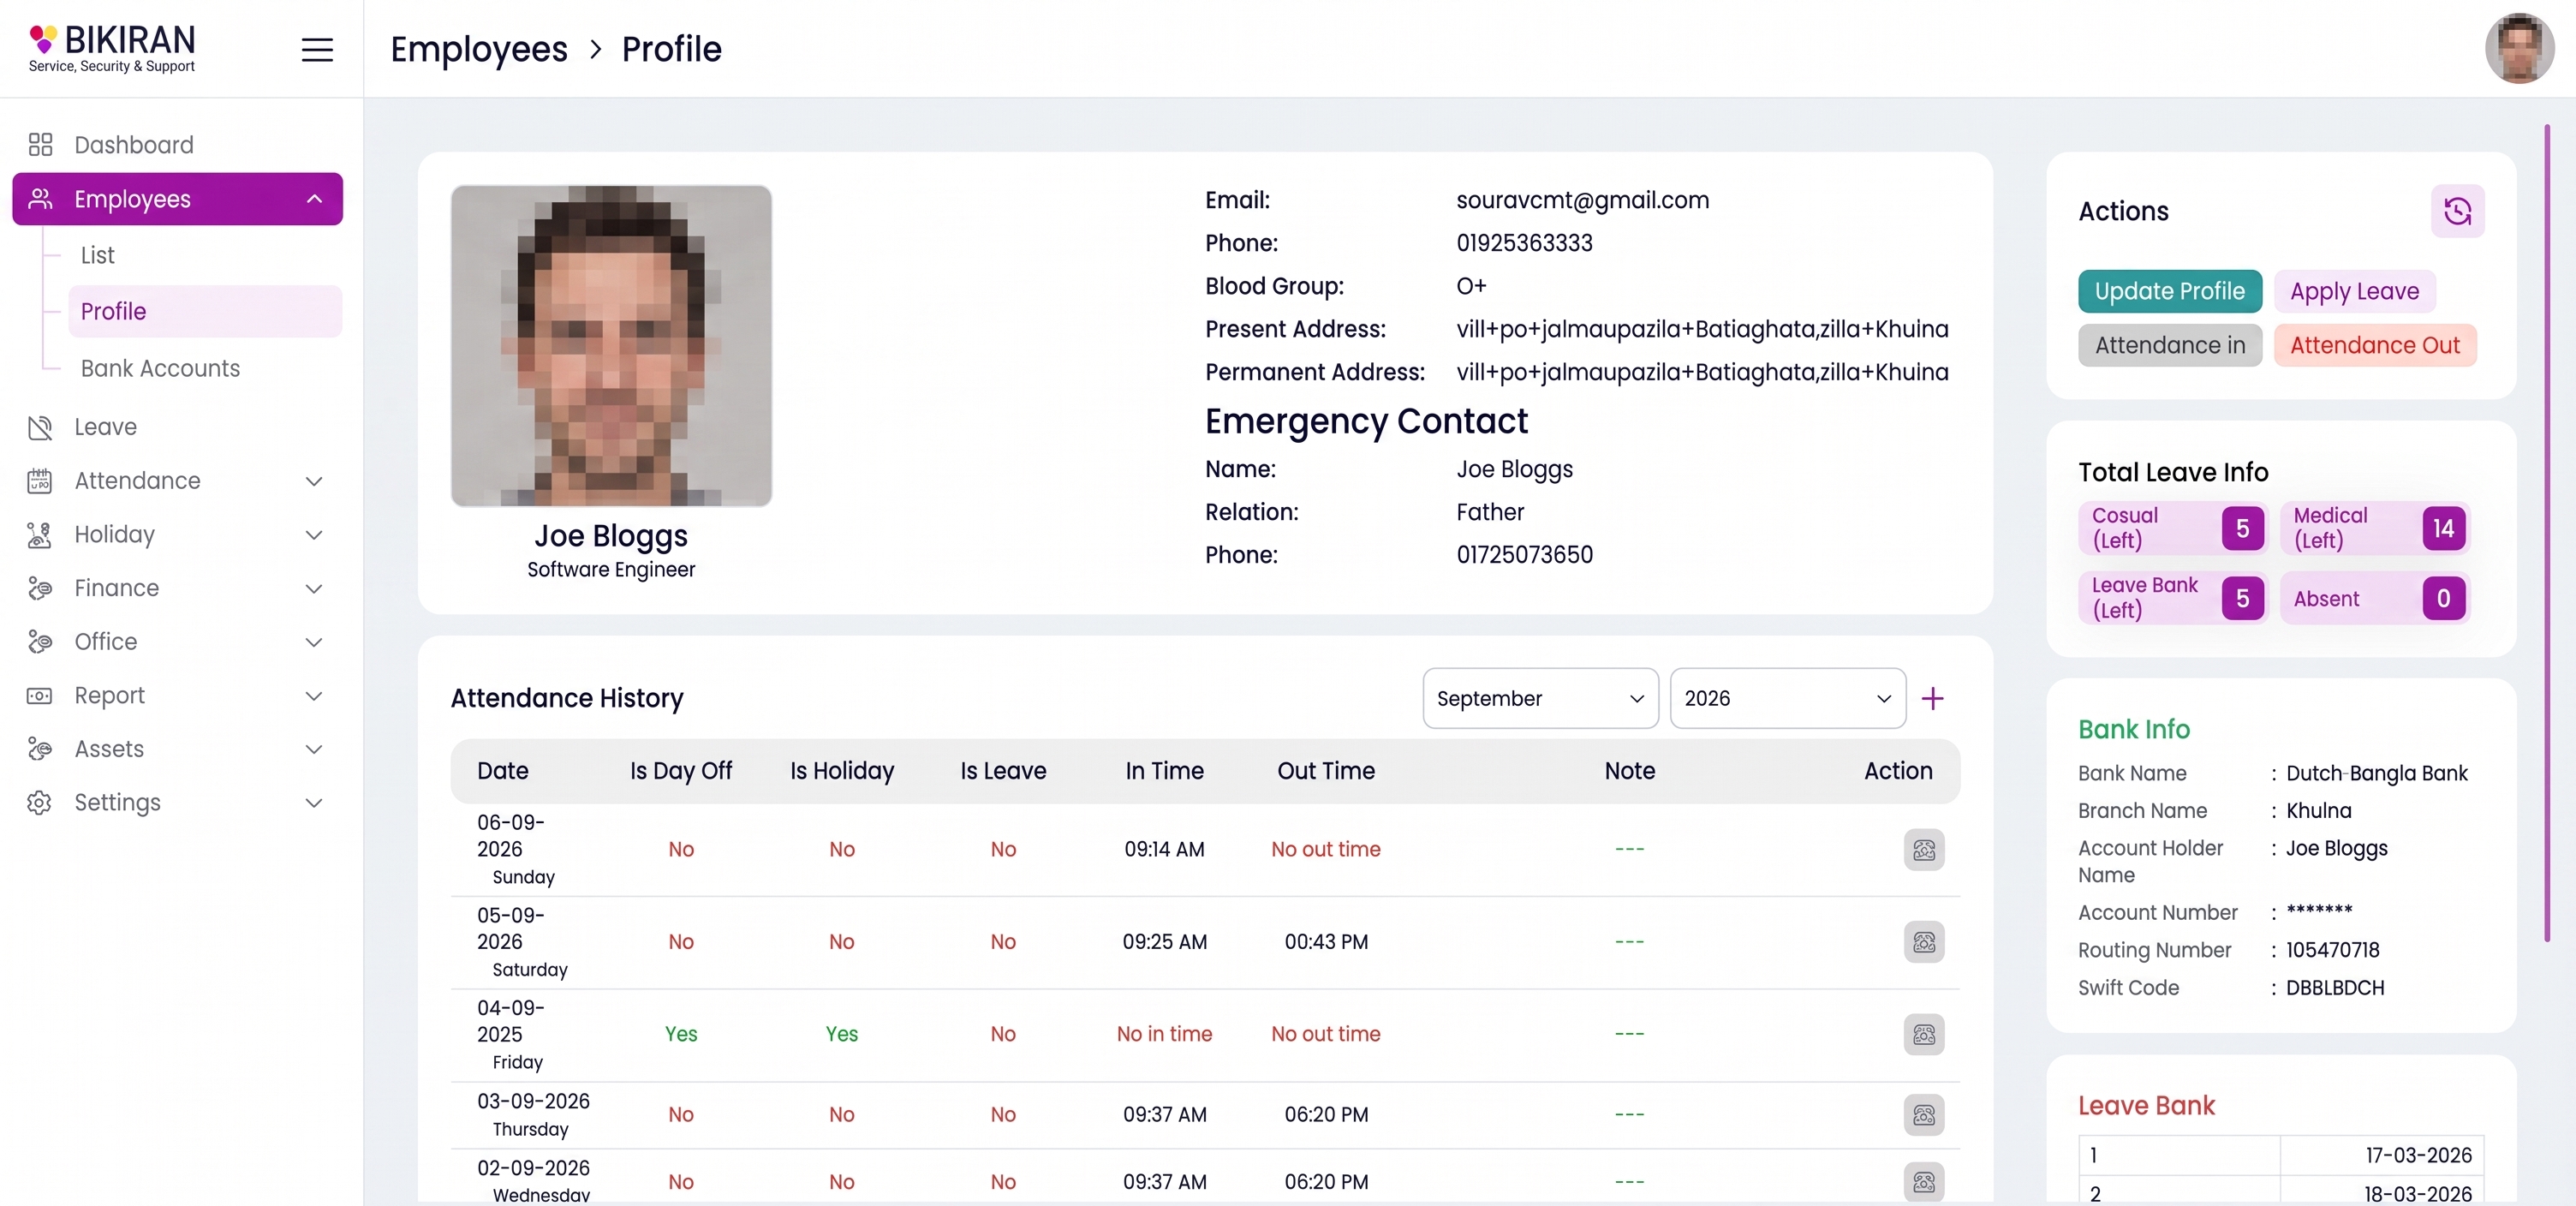Image resolution: width=2576 pixels, height=1206 pixels.
Task: Select the Profile submenu item
Action: (x=205, y=311)
